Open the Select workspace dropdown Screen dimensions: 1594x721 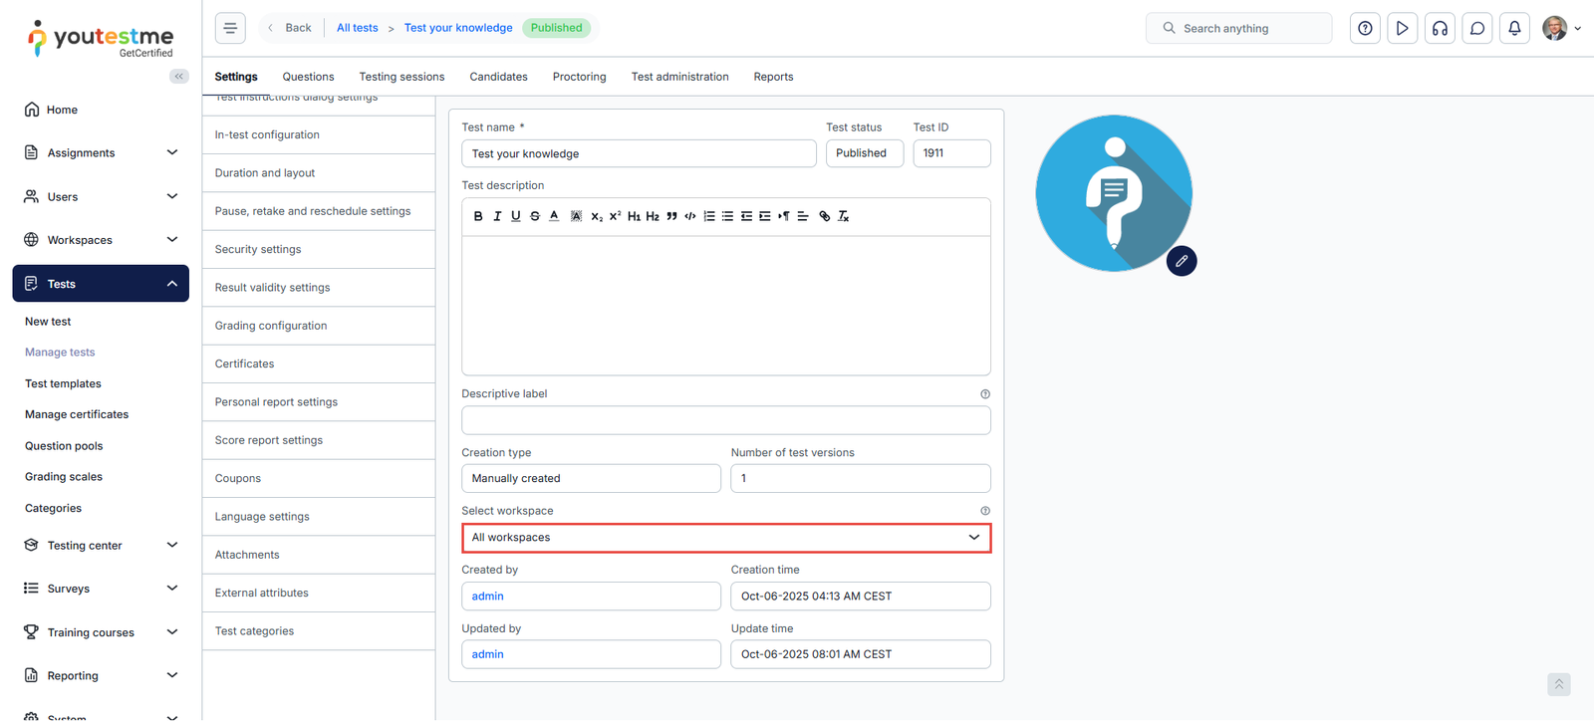(x=726, y=538)
